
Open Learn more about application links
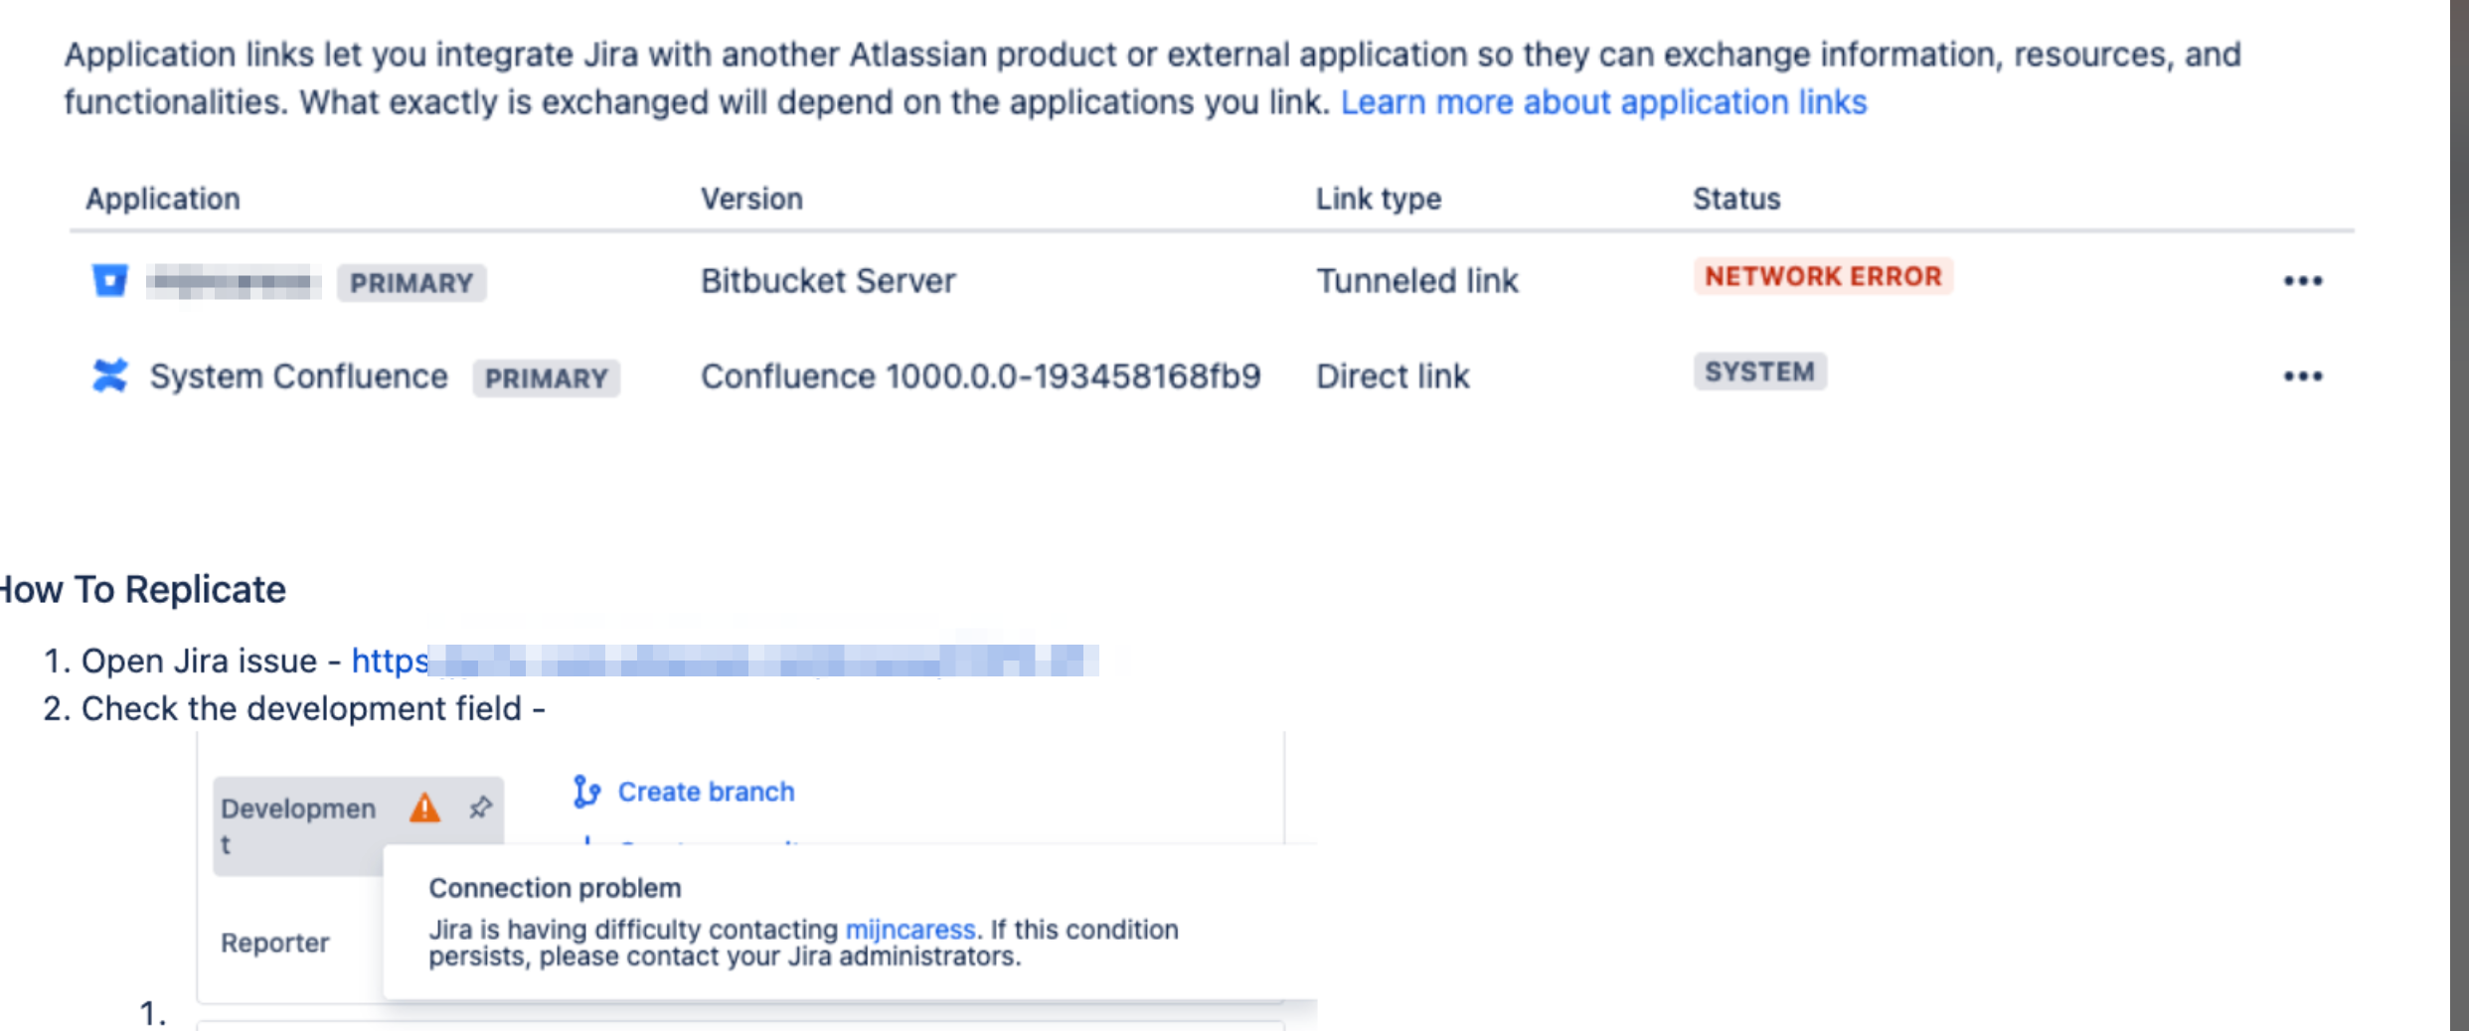[1603, 102]
